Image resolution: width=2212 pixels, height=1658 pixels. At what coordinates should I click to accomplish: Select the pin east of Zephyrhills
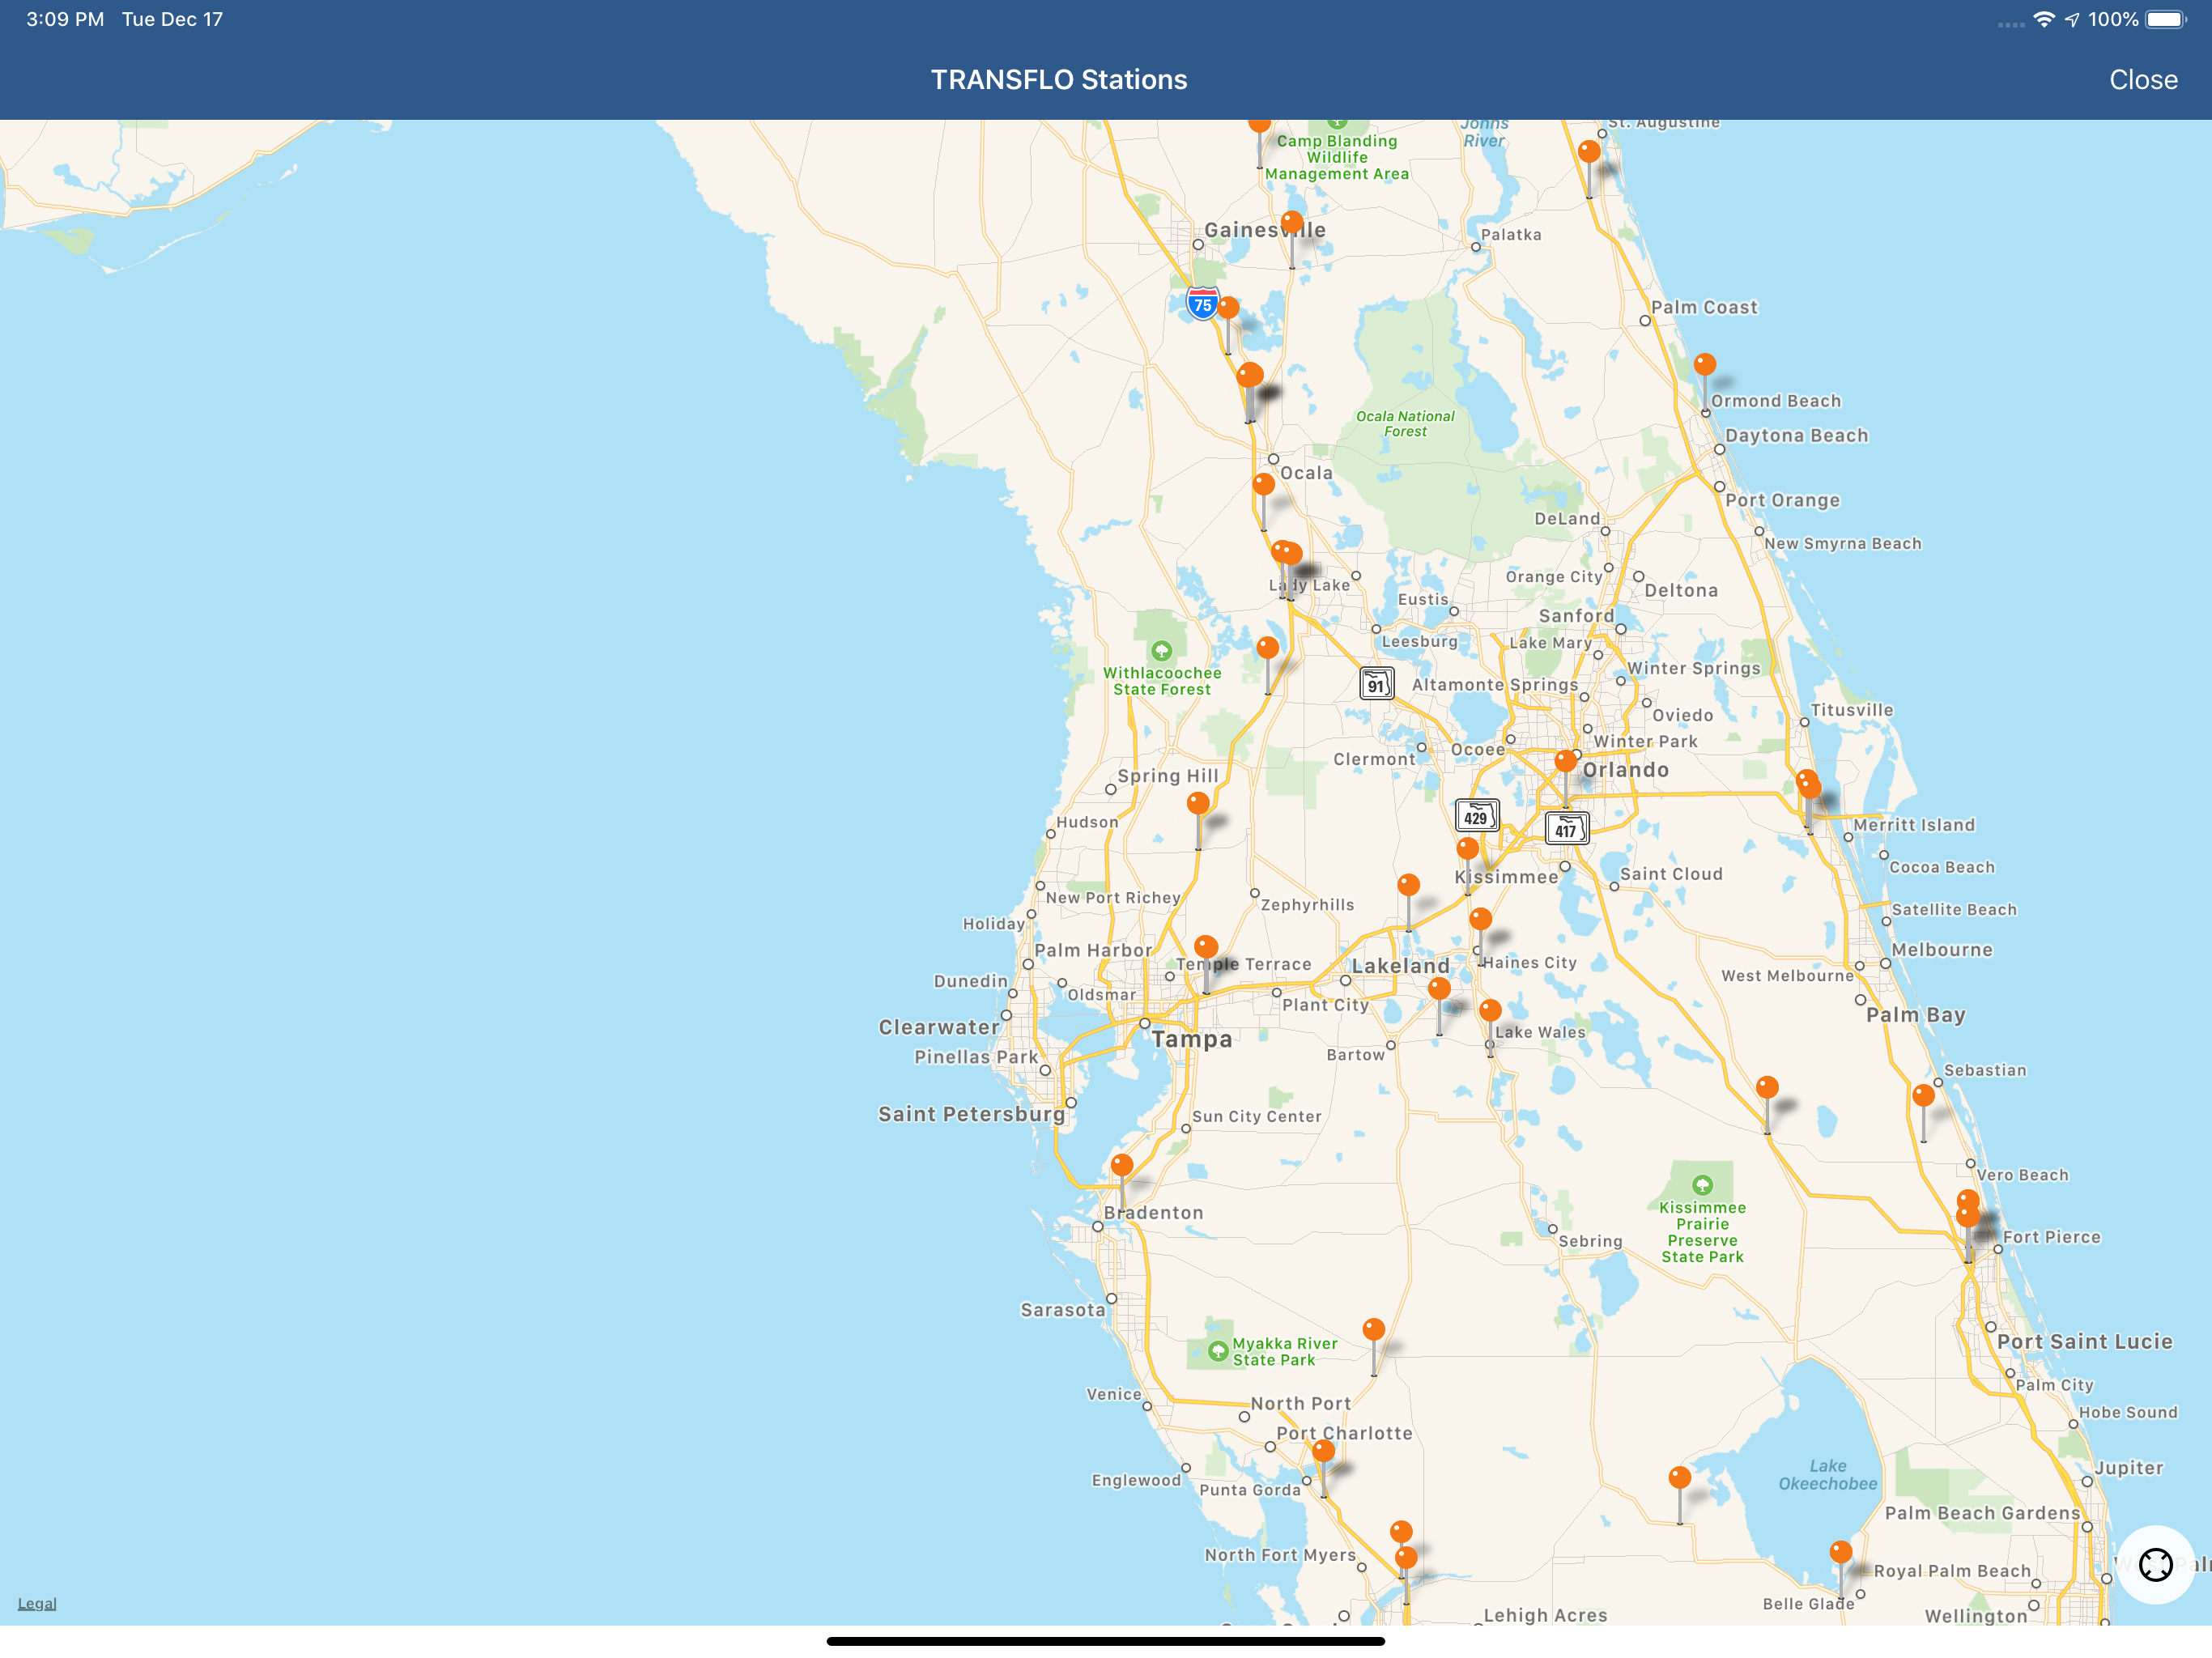click(x=1409, y=885)
